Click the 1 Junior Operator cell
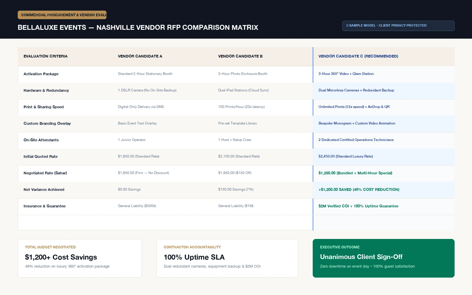This screenshot has width=472, height=295. [x=132, y=140]
